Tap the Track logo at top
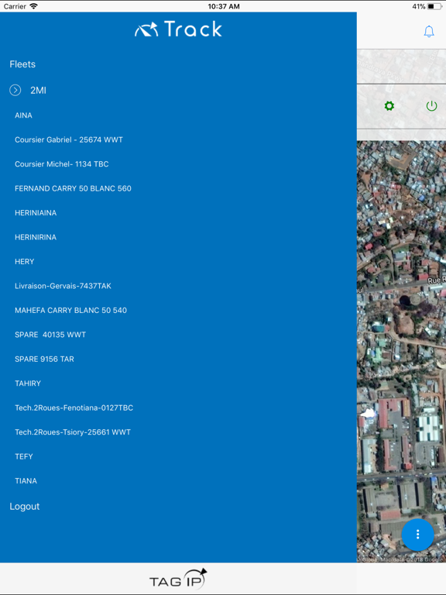The image size is (446, 595). pos(178,29)
